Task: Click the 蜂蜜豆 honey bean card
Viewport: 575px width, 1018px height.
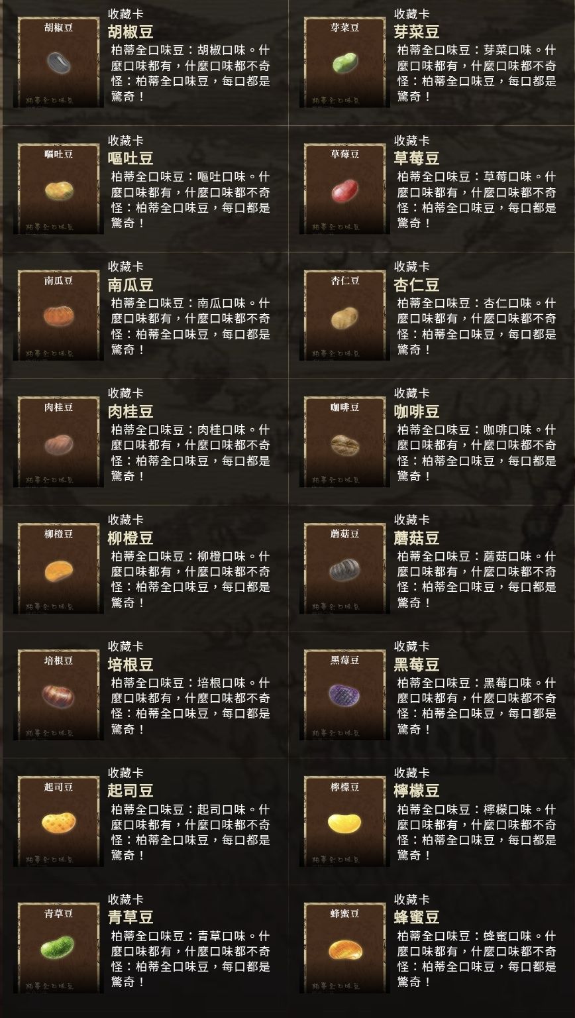Action: 345,948
